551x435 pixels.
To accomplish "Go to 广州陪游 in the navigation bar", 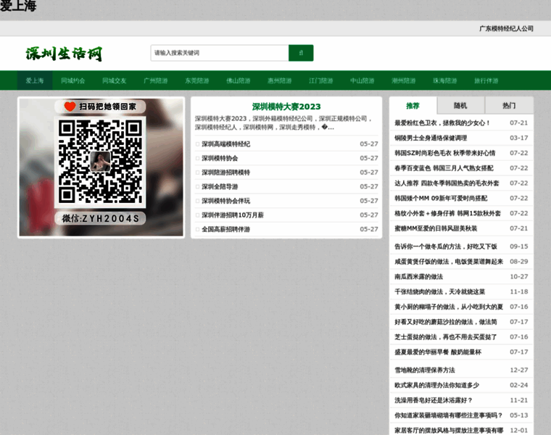I will coord(155,80).
